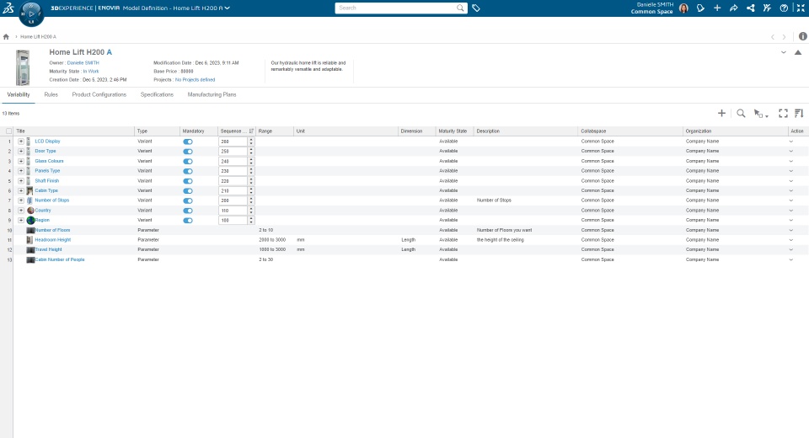This screenshot has width=809, height=438.
Task: Open the find in table icon
Action: (x=741, y=114)
